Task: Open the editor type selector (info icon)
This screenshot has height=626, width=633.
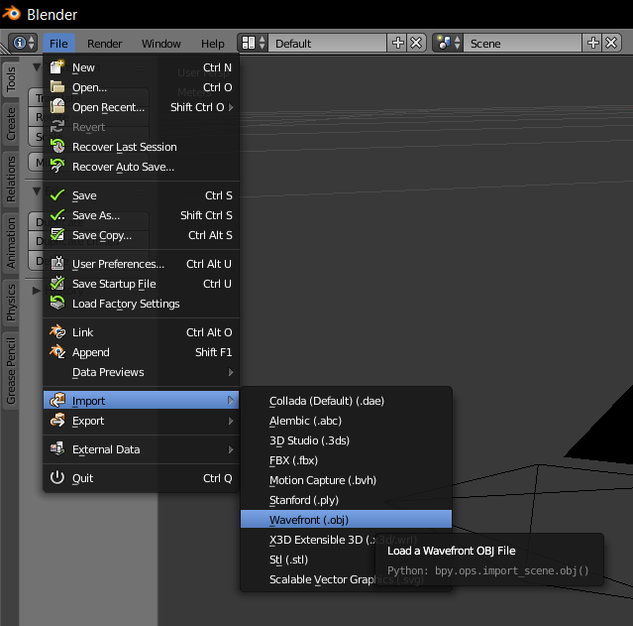Action: point(23,43)
